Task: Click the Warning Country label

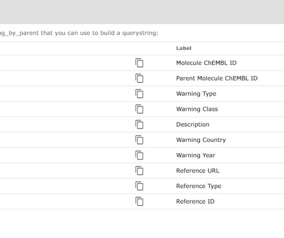Action: click(x=201, y=140)
